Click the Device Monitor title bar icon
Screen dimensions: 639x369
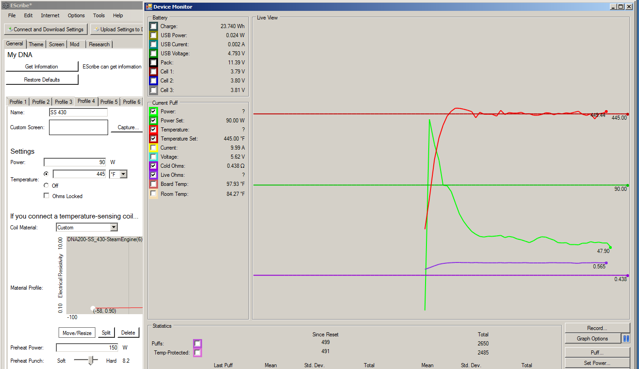149,7
